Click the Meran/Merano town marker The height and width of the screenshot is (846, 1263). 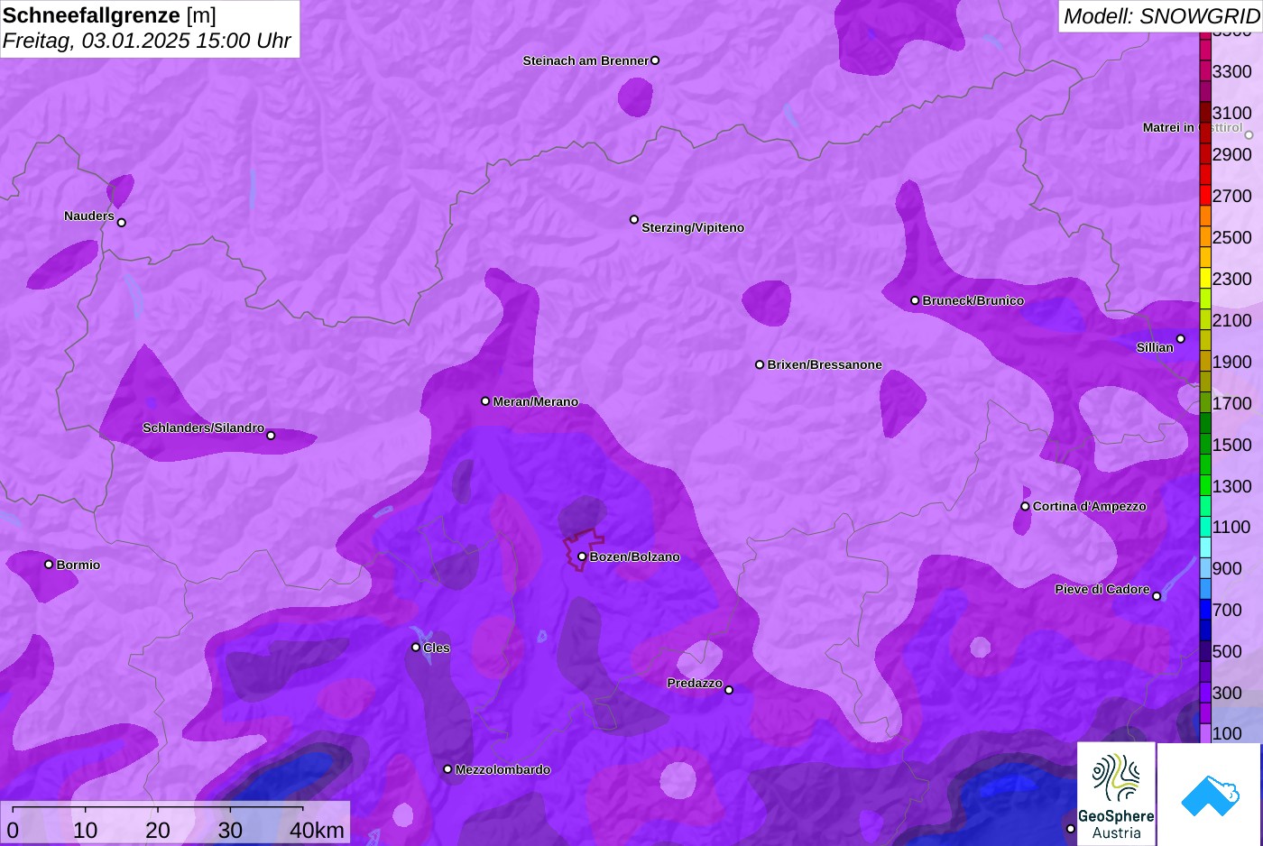tap(485, 401)
